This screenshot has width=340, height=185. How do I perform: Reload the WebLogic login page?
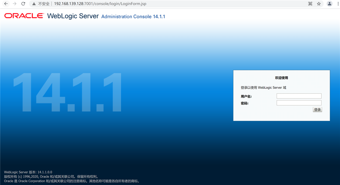coord(23,4)
